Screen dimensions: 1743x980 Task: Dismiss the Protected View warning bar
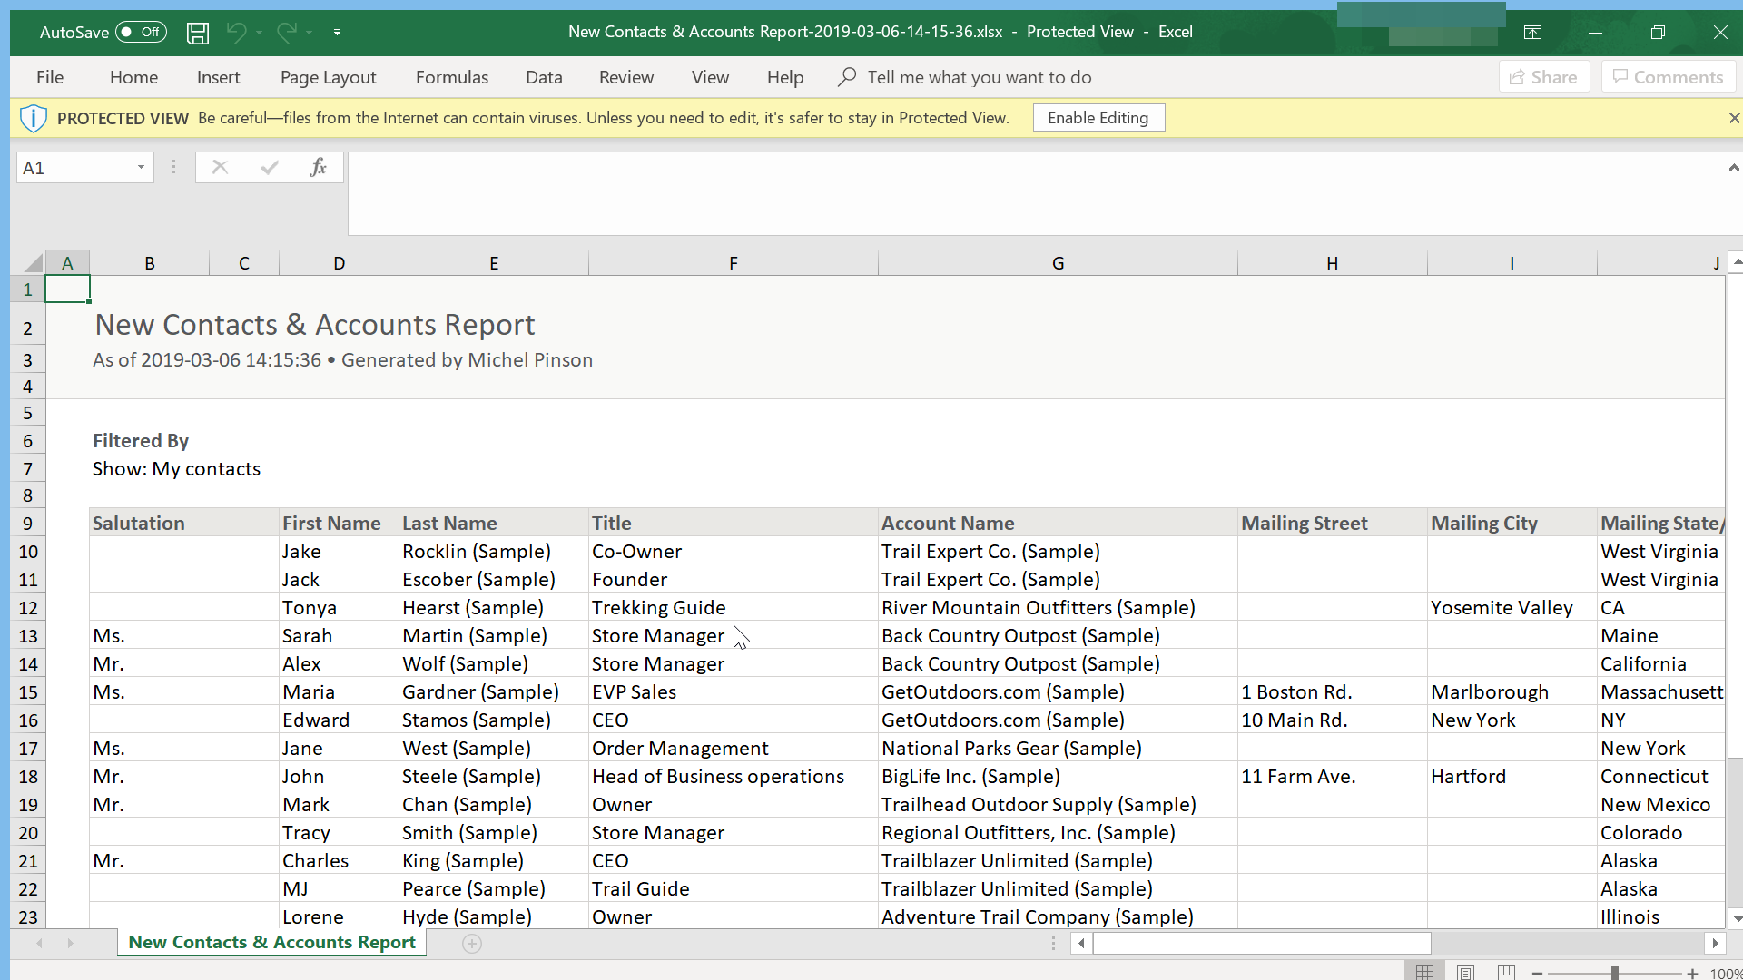(1734, 117)
